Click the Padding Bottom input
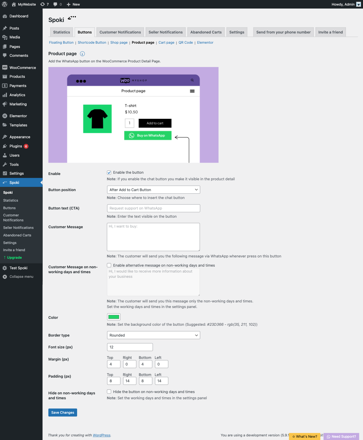Image resolution: width=363 pixels, height=440 pixels. click(145, 381)
